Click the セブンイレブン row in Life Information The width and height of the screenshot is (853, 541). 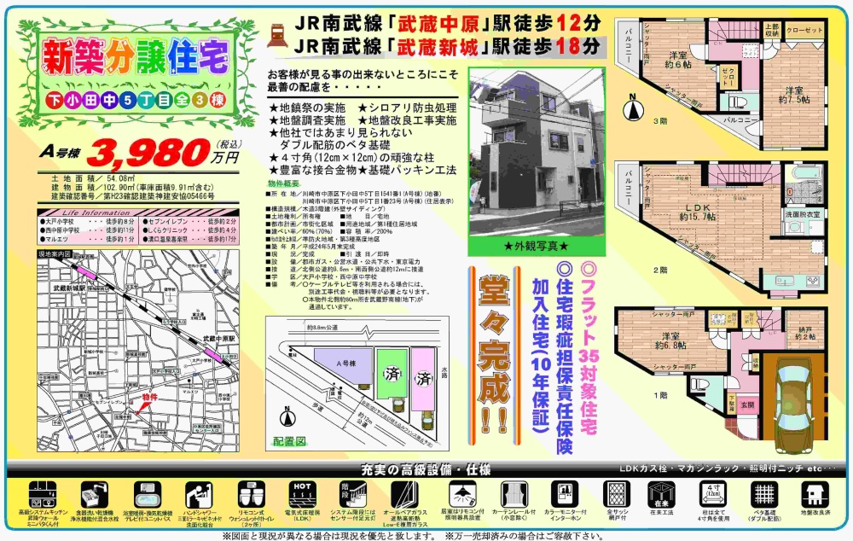coord(190,222)
